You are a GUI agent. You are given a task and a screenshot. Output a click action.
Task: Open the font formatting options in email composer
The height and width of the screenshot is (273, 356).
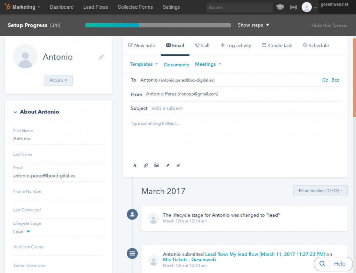(135, 165)
